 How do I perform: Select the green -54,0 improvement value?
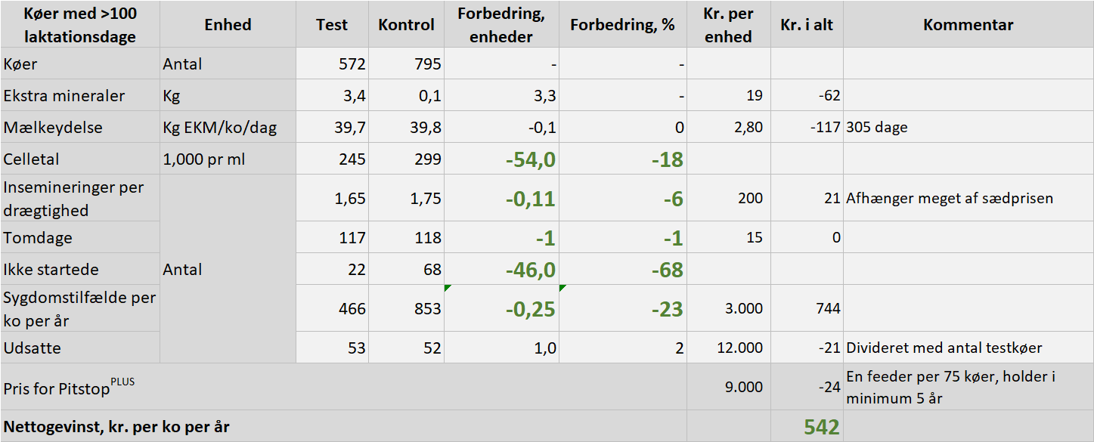(531, 159)
